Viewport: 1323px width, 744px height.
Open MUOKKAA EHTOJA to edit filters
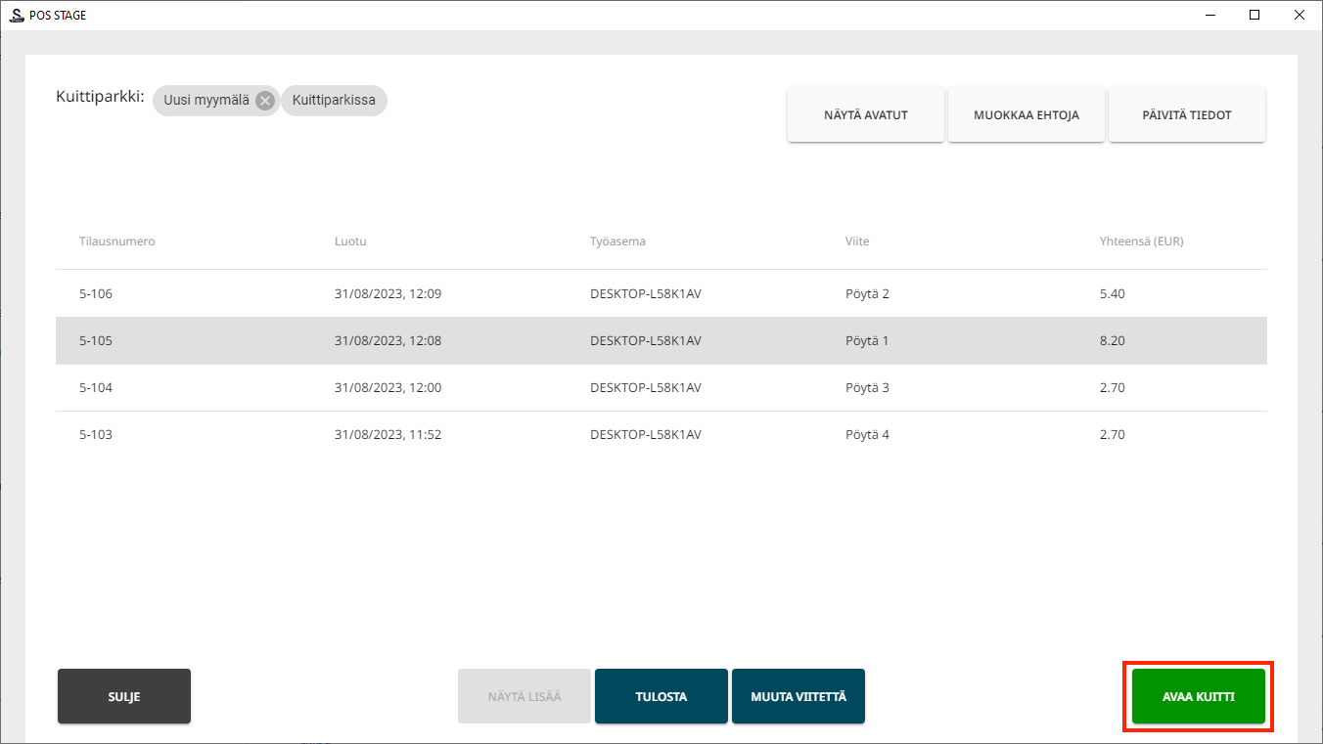coord(1026,115)
